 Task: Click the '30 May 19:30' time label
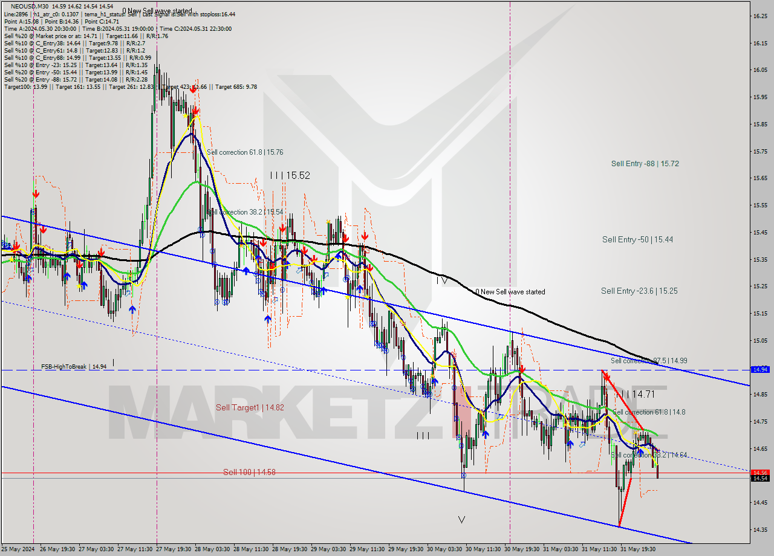523,549
